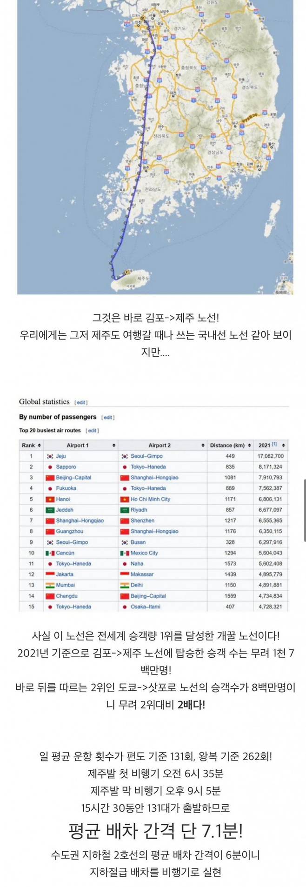The height and width of the screenshot is (887, 306).
Task: Click the Indonesia flag beside Jakarta
Action: tap(50, 574)
